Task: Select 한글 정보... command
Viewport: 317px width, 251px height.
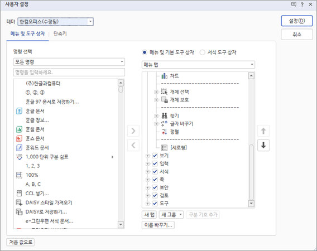Action: [x=37, y=120]
